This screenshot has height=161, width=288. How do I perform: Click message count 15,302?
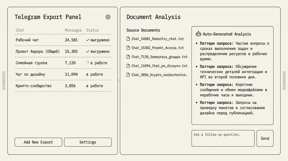coord(71,51)
